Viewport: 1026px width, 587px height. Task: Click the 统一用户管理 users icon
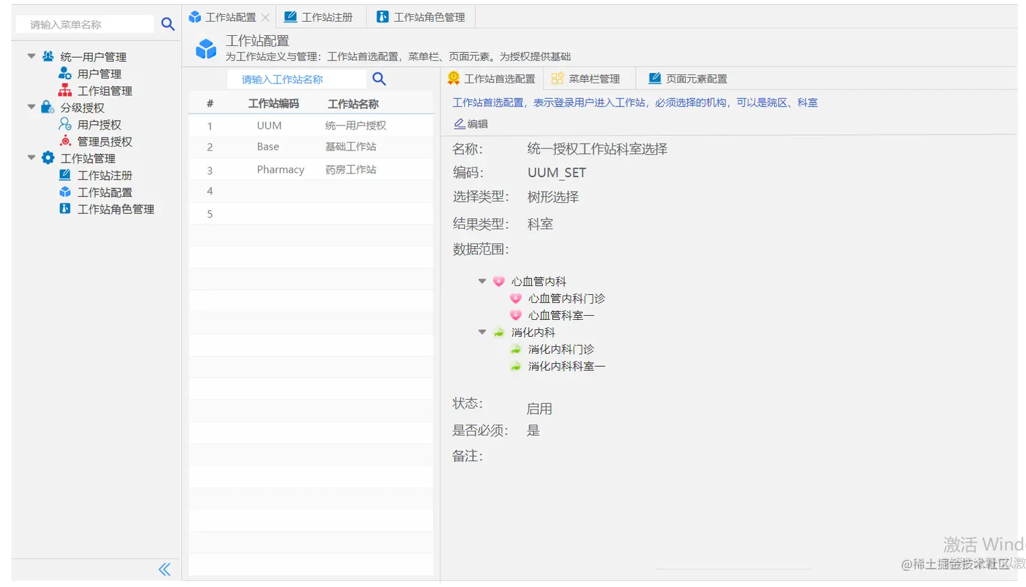(x=48, y=56)
